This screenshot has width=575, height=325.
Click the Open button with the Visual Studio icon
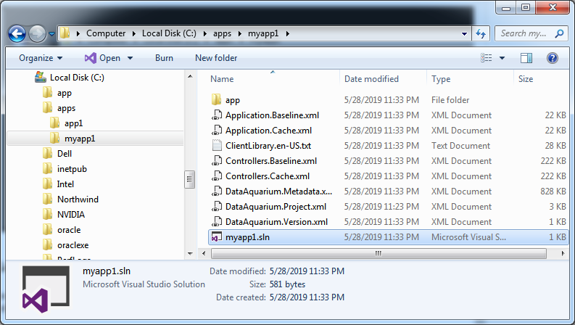[x=103, y=58]
